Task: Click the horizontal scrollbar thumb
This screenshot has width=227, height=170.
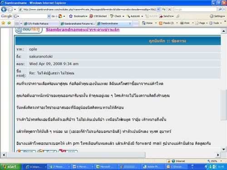Action: tap(76, 155)
